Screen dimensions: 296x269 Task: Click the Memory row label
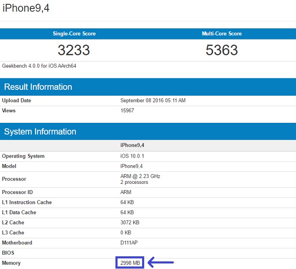coord(11,263)
